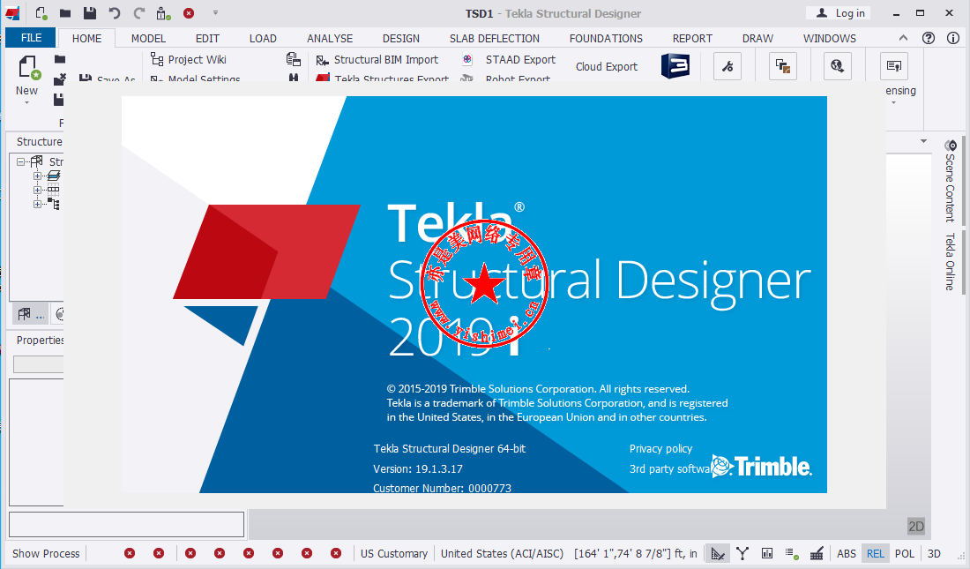The width and height of the screenshot is (970, 569).
Task: Click the red X icon in quick access toolbar
Action: (189, 13)
